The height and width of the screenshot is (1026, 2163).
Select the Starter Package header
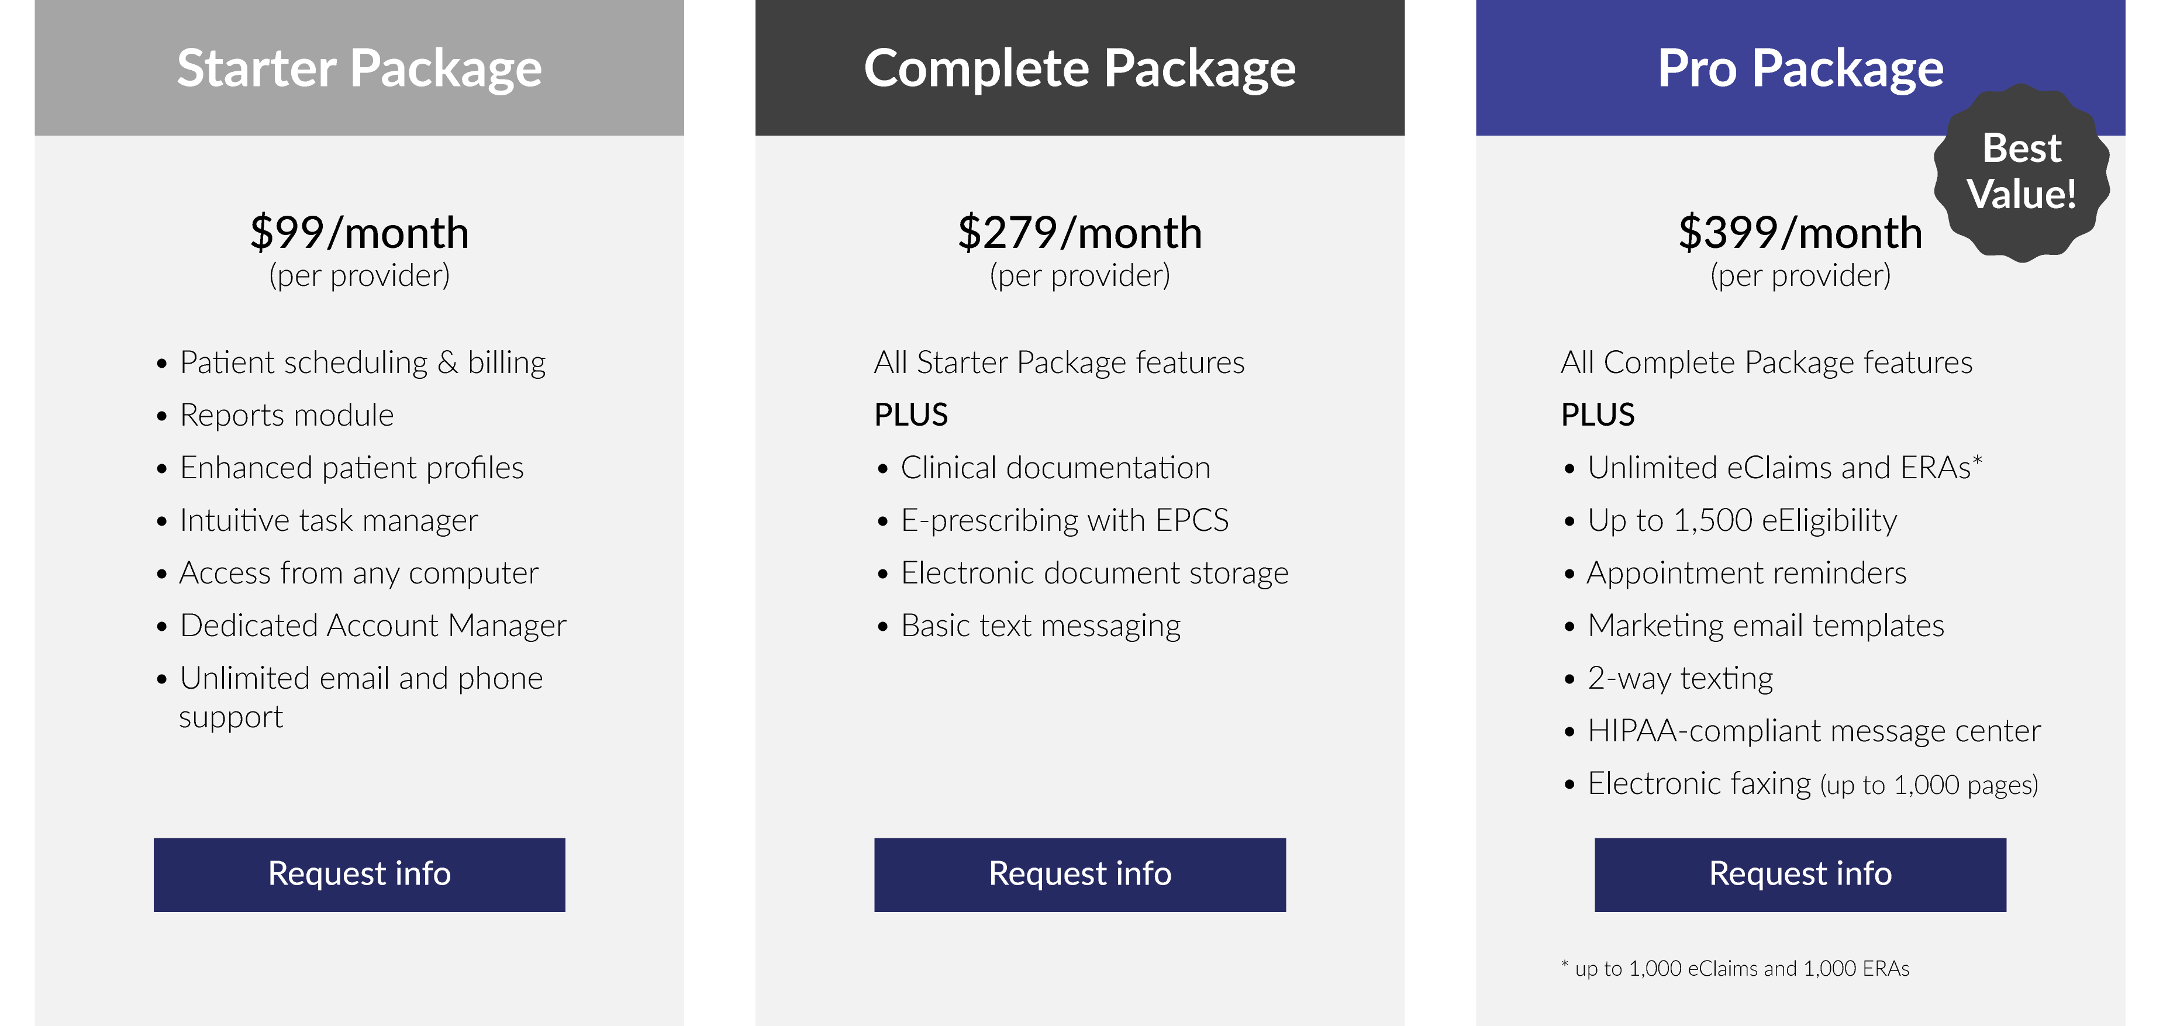(x=360, y=68)
